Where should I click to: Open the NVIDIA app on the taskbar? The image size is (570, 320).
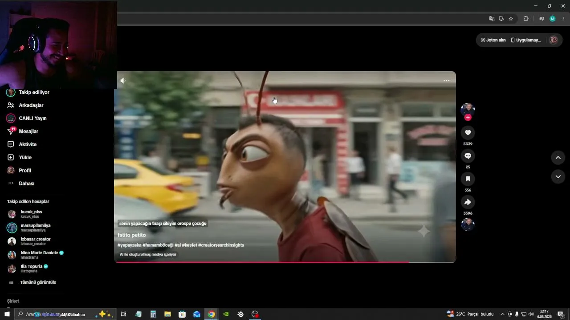click(226, 314)
